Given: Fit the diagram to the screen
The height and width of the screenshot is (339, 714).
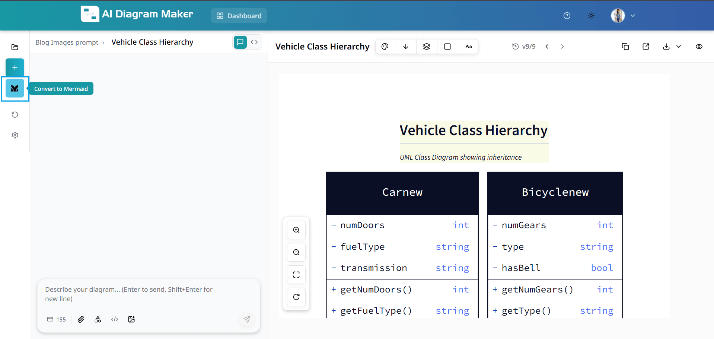Looking at the screenshot, I should point(296,274).
